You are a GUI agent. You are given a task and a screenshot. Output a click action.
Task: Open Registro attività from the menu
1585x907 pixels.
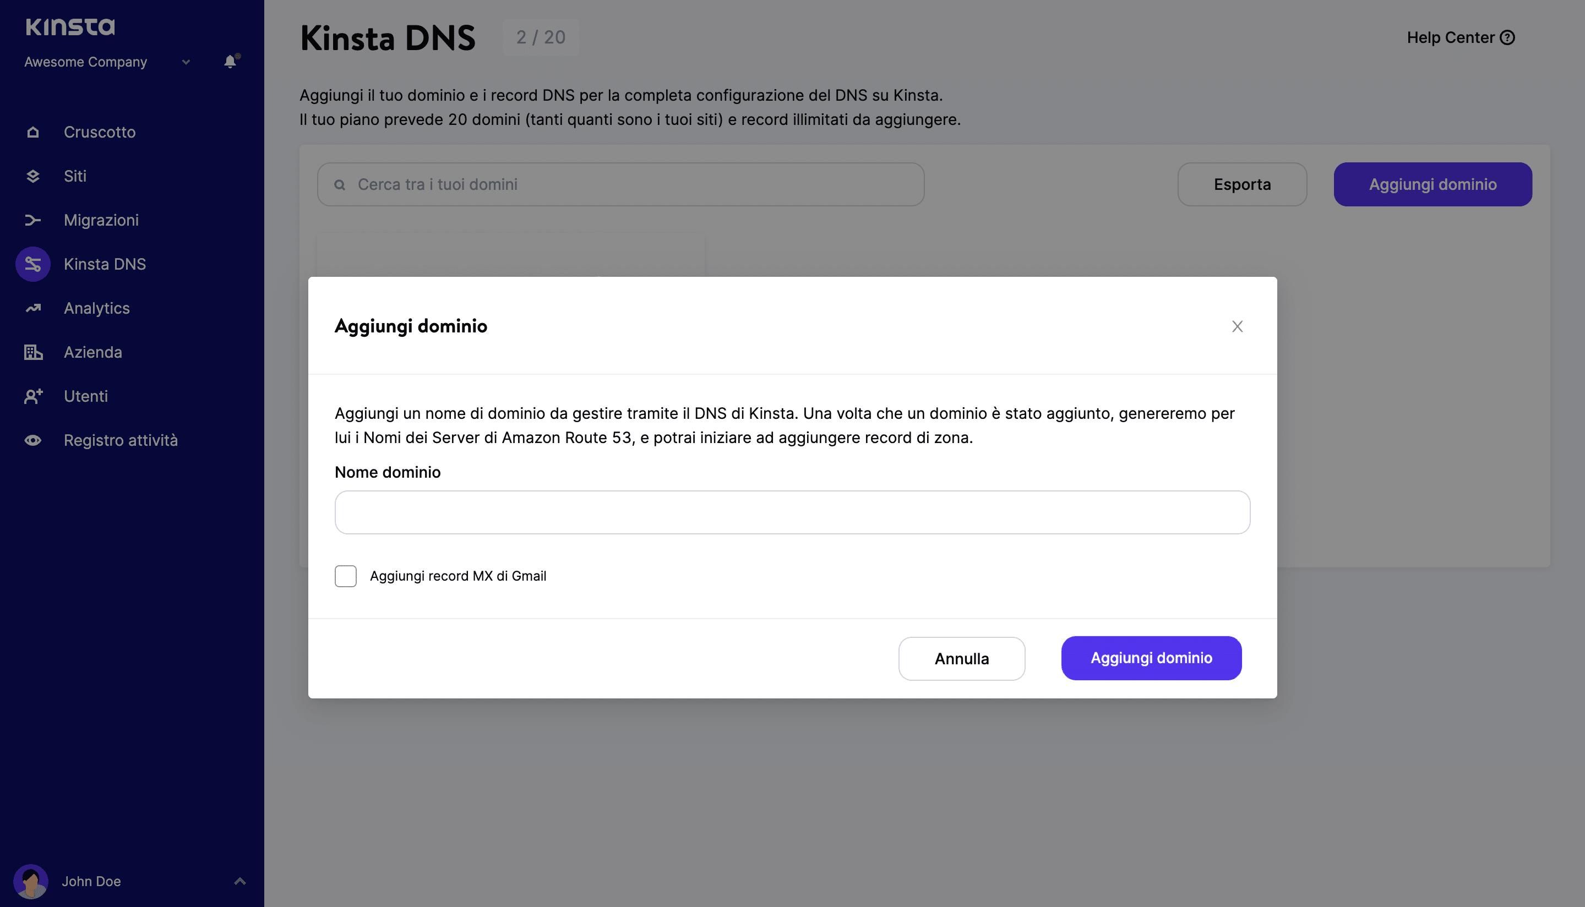121,440
